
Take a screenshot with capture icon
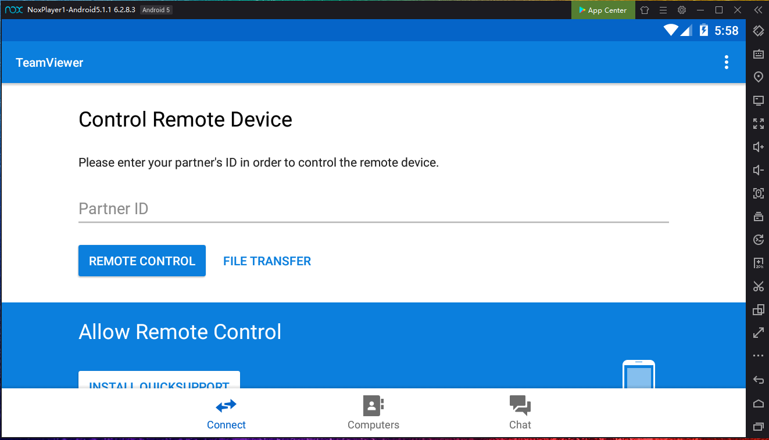point(758,193)
